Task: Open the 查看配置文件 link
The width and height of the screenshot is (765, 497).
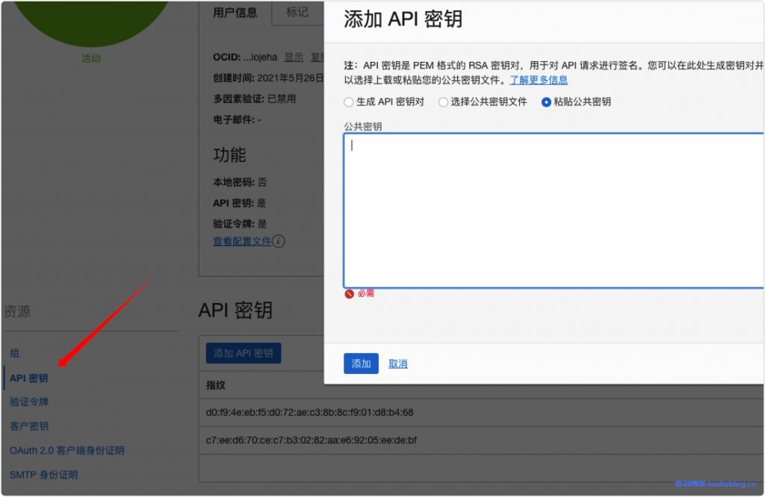Action: [x=242, y=241]
